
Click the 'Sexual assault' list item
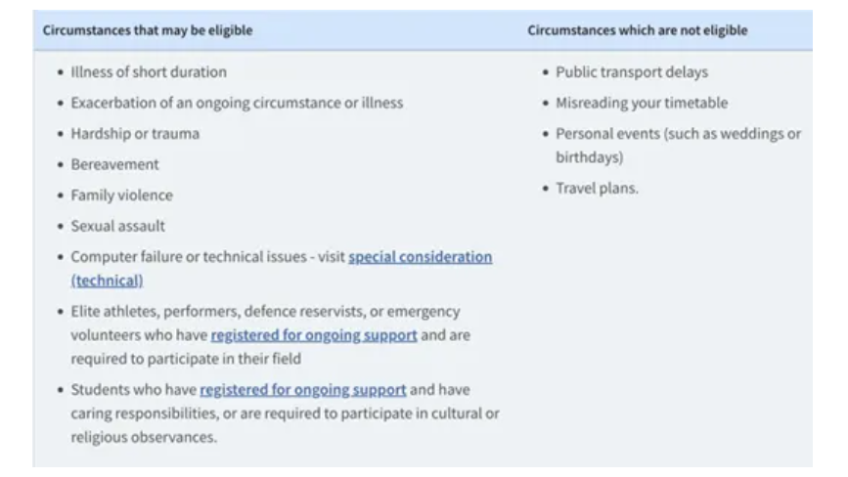coord(117,226)
